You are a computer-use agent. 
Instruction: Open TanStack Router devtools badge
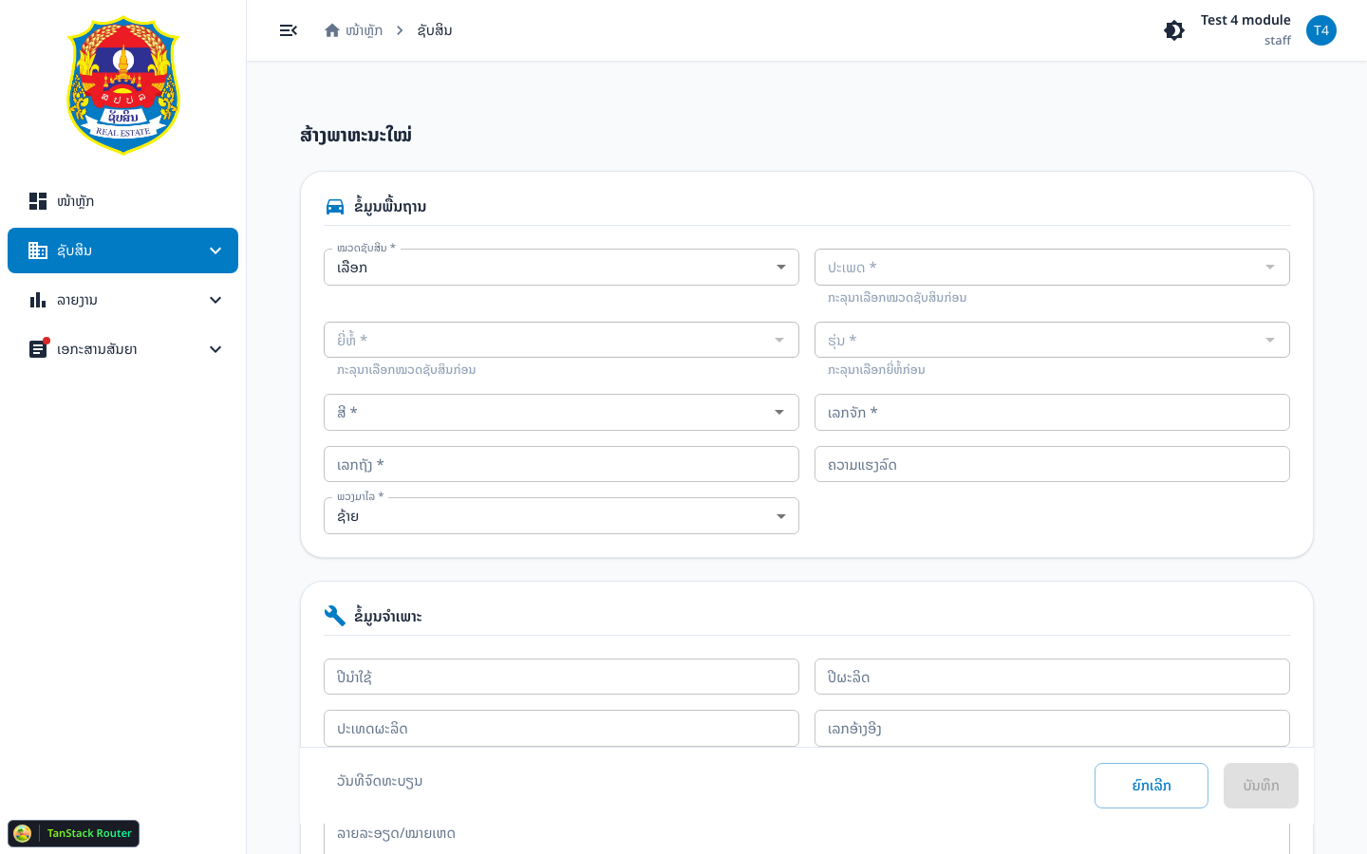(74, 833)
